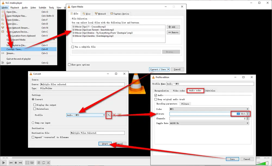Enable 'Use a subtitle file' checkbox

[73, 47]
